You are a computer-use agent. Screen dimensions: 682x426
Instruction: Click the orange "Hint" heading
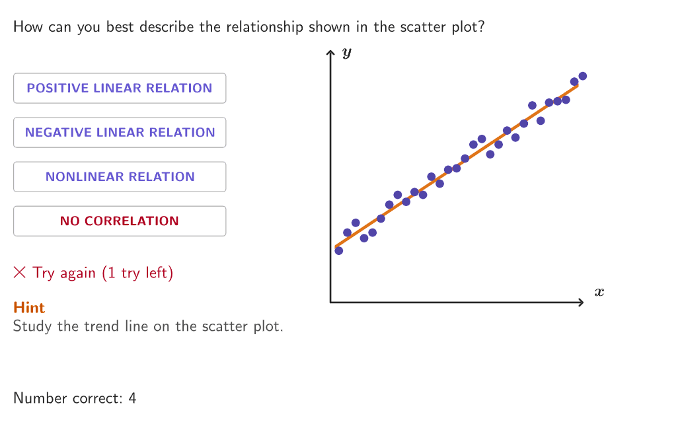click(x=29, y=308)
